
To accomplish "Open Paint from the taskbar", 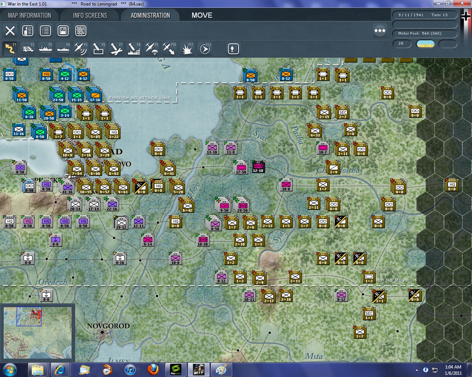I will pos(221,369).
